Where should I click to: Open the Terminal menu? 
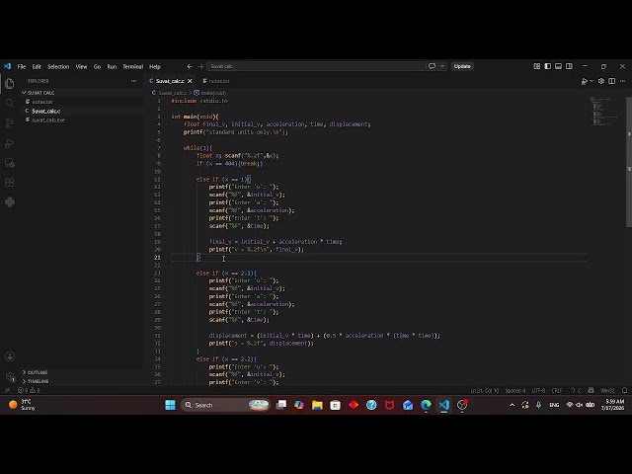132,66
